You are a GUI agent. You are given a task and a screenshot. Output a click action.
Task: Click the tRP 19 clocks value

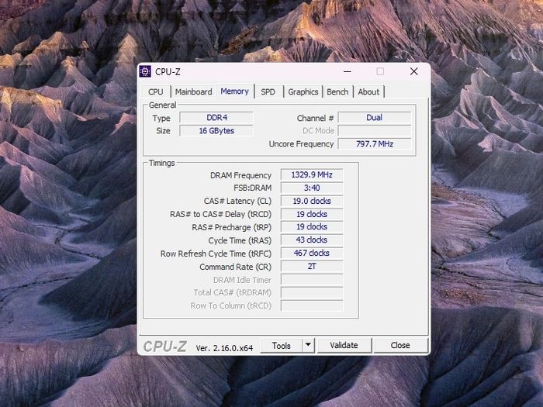(x=312, y=226)
